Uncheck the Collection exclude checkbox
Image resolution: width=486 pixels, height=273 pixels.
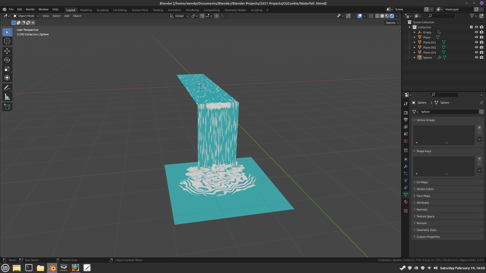(471, 27)
